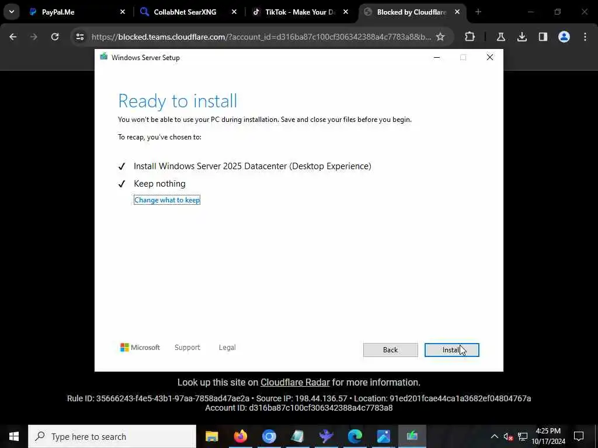Screen dimensions: 598x448
Task: Open the blue bird app on taskbar
Action: tap(326, 436)
